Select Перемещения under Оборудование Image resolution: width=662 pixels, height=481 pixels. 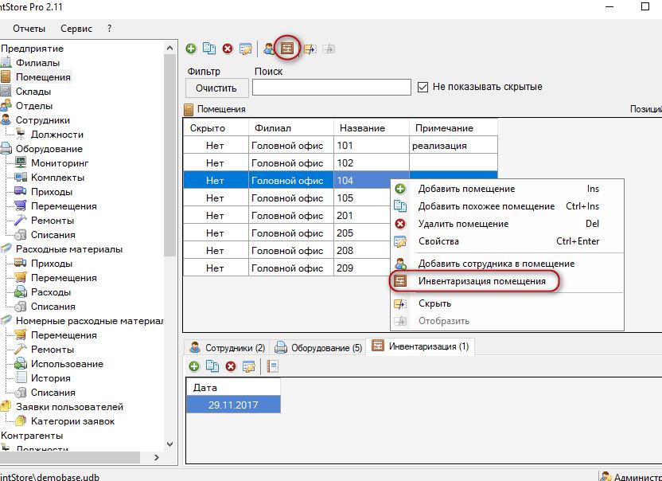pos(64,206)
